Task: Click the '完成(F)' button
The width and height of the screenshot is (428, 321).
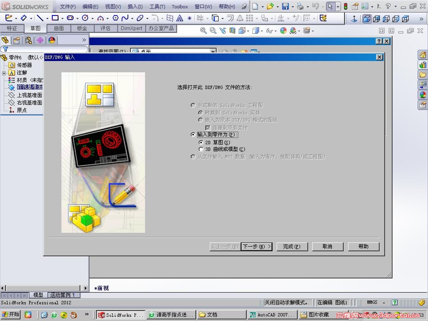Action: pyautogui.click(x=292, y=247)
